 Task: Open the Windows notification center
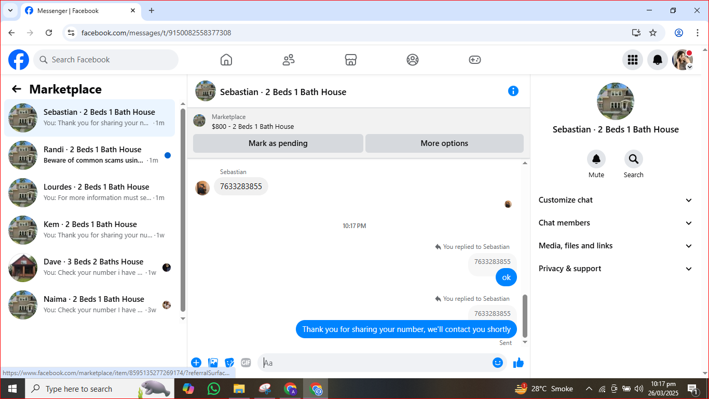click(692, 389)
